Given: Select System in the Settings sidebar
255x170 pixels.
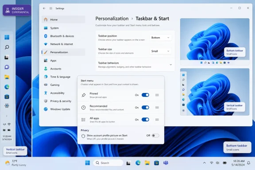Looking at the screenshot, I should (63, 28).
